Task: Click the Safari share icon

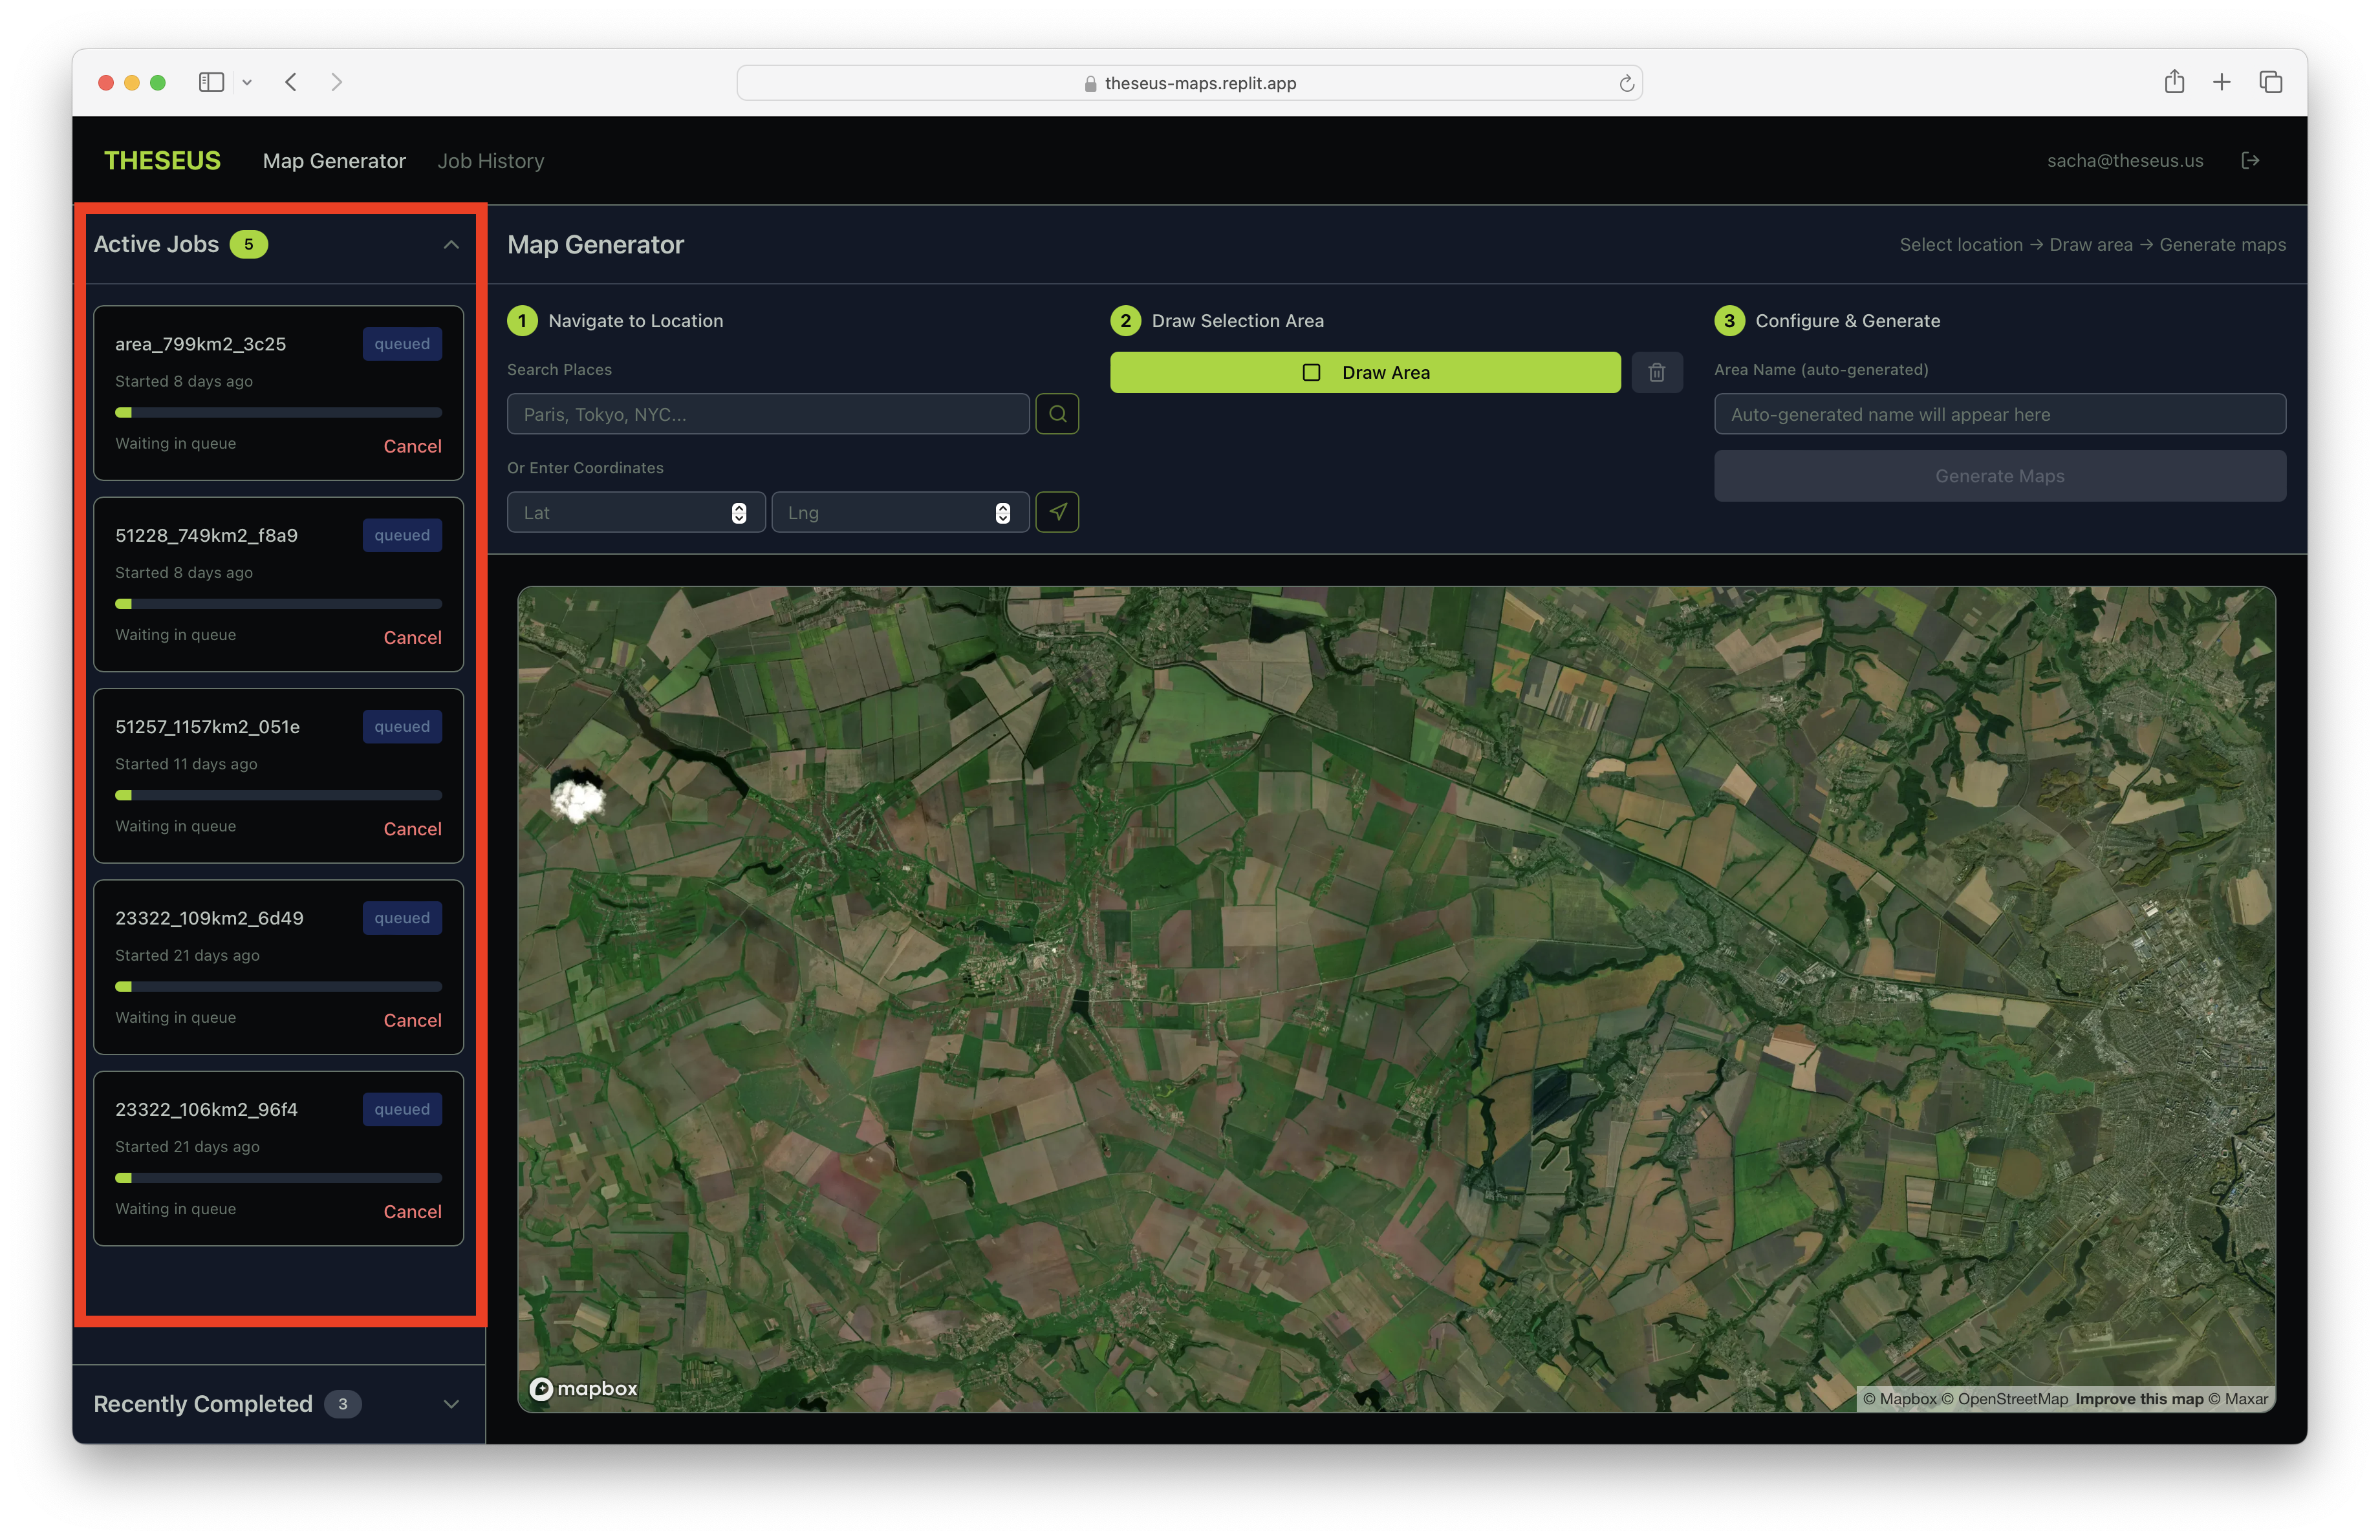Action: (x=2174, y=82)
